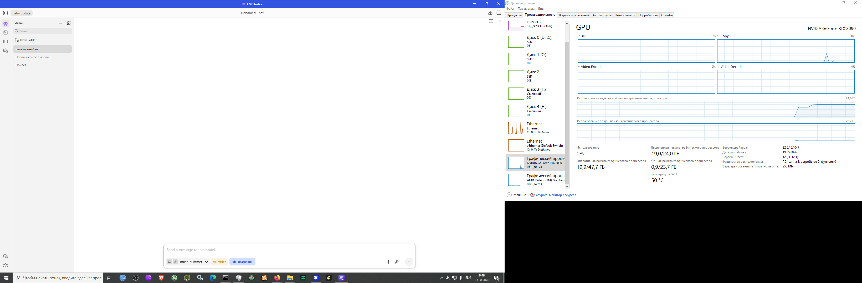Open the Вид menu in Task Manager
This screenshot has height=283, width=862.
point(541,9)
